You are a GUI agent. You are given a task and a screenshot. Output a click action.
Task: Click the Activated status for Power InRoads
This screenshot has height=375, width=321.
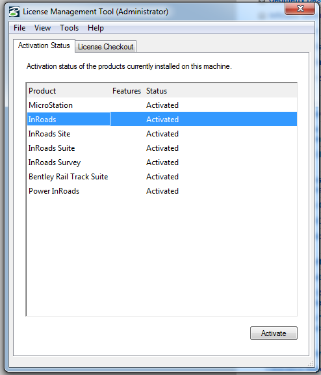tap(162, 191)
